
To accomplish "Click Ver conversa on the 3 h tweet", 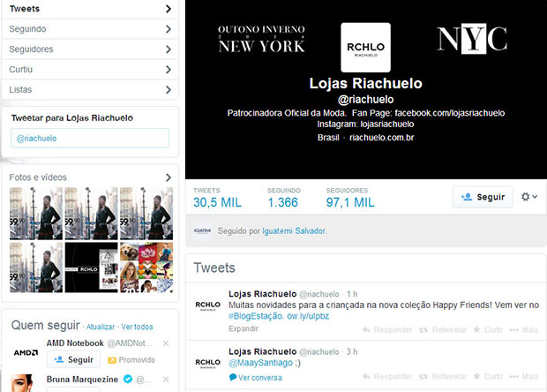I will (x=255, y=378).
